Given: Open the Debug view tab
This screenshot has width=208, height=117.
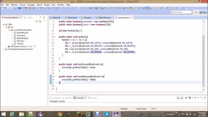Looking at the screenshot, I should (92, 98).
